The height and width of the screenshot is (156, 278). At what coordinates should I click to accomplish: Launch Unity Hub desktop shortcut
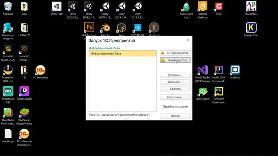pyautogui.click(x=57, y=9)
